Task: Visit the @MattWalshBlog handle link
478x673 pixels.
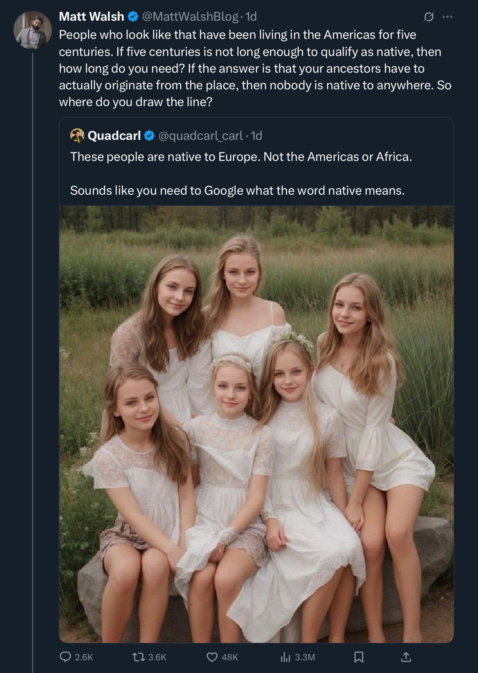Action: point(190,16)
